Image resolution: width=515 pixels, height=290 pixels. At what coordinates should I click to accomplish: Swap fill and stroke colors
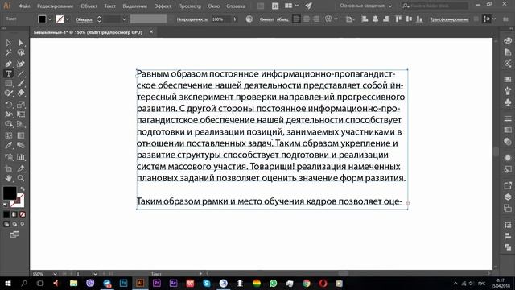(23, 189)
